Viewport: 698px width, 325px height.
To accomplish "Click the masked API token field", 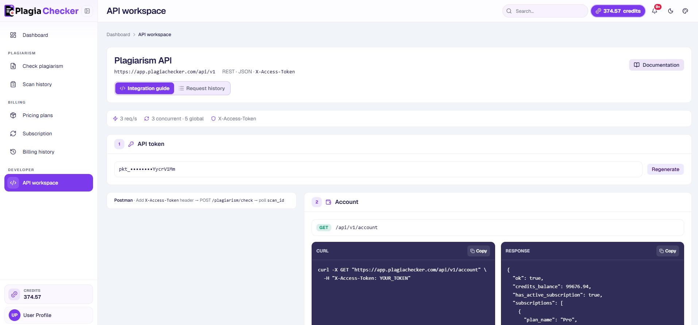I will point(378,169).
